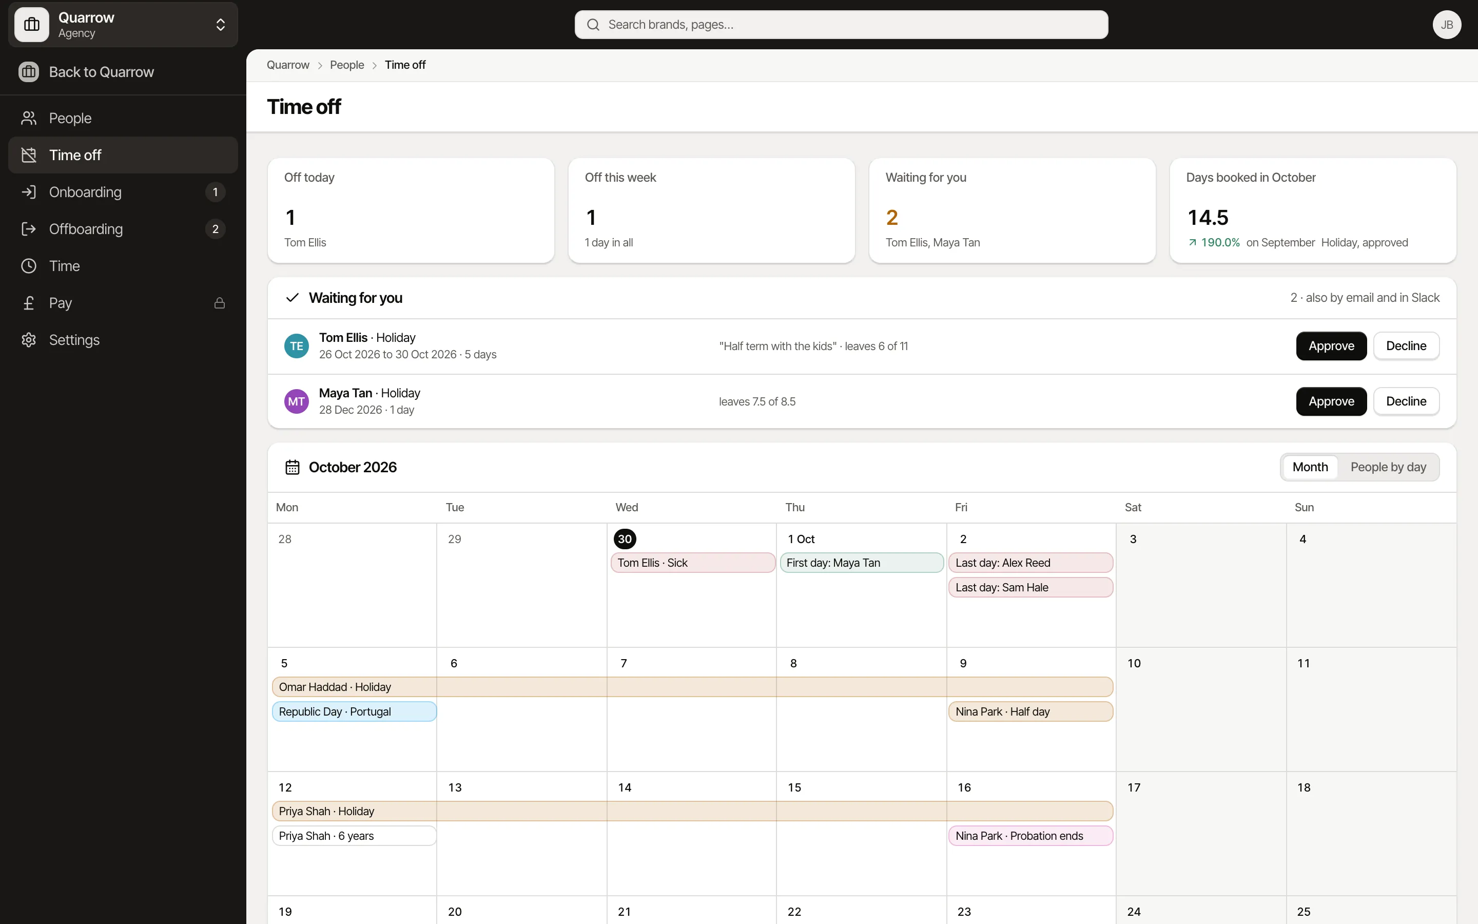The image size is (1478, 924).
Task: Click the Offboarding badge showing 2
Action: coord(215,229)
